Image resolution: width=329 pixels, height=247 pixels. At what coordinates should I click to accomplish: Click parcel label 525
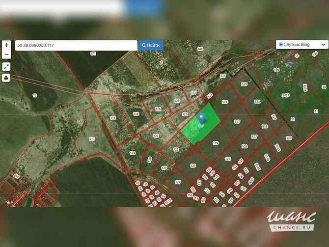[x=244, y=84]
